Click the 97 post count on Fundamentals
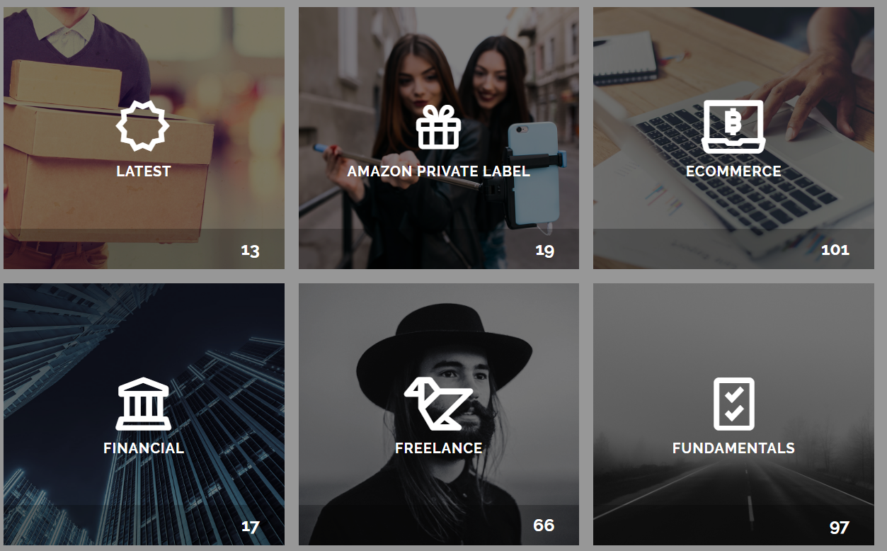This screenshot has height=551, width=887. (839, 528)
